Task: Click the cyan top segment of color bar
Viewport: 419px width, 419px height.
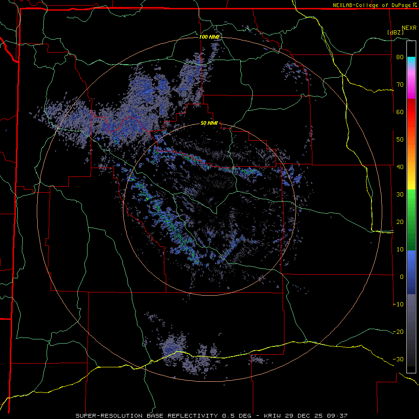Action: [x=411, y=61]
